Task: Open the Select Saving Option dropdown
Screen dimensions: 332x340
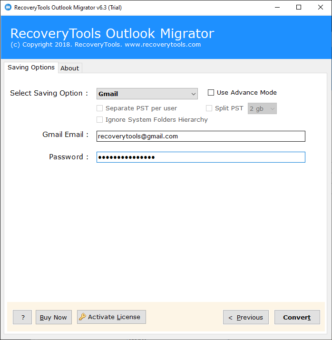Action: click(147, 94)
